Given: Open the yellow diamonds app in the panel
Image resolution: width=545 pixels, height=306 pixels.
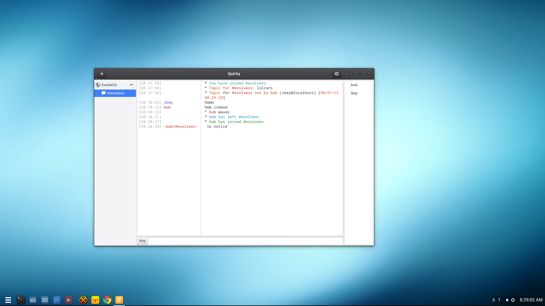Looking at the screenshot, I should (x=95, y=300).
